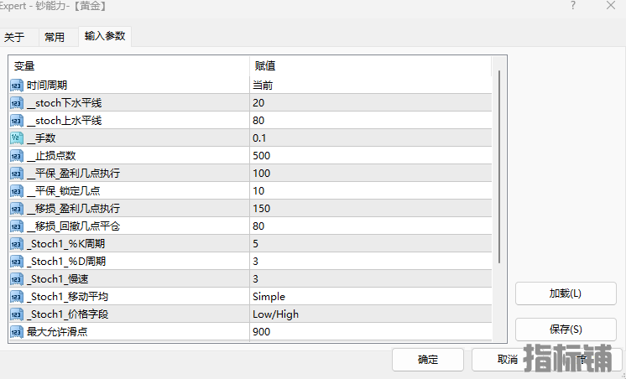Click the _Stoch1_慢速 variable name

tap(58, 279)
